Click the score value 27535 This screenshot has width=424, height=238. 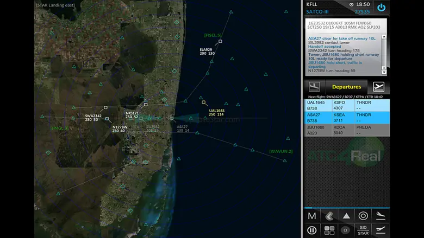pos(362,12)
